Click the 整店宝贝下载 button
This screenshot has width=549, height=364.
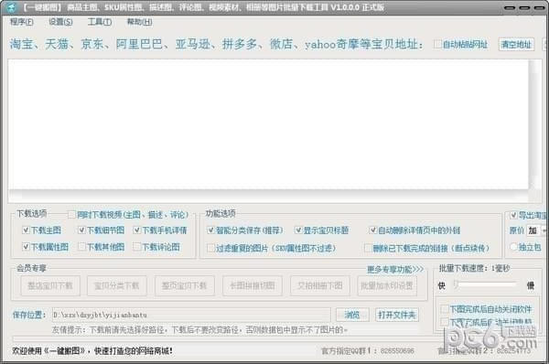(x=50, y=285)
